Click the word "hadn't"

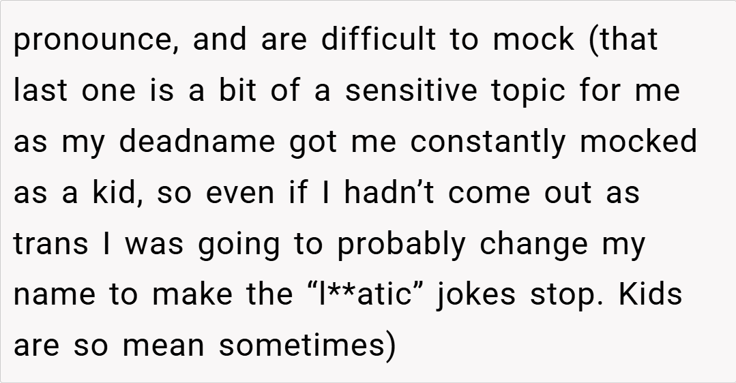[x=391, y=193]
